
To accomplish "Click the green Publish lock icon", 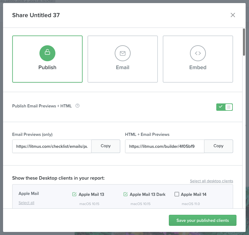I will (47, 53).
